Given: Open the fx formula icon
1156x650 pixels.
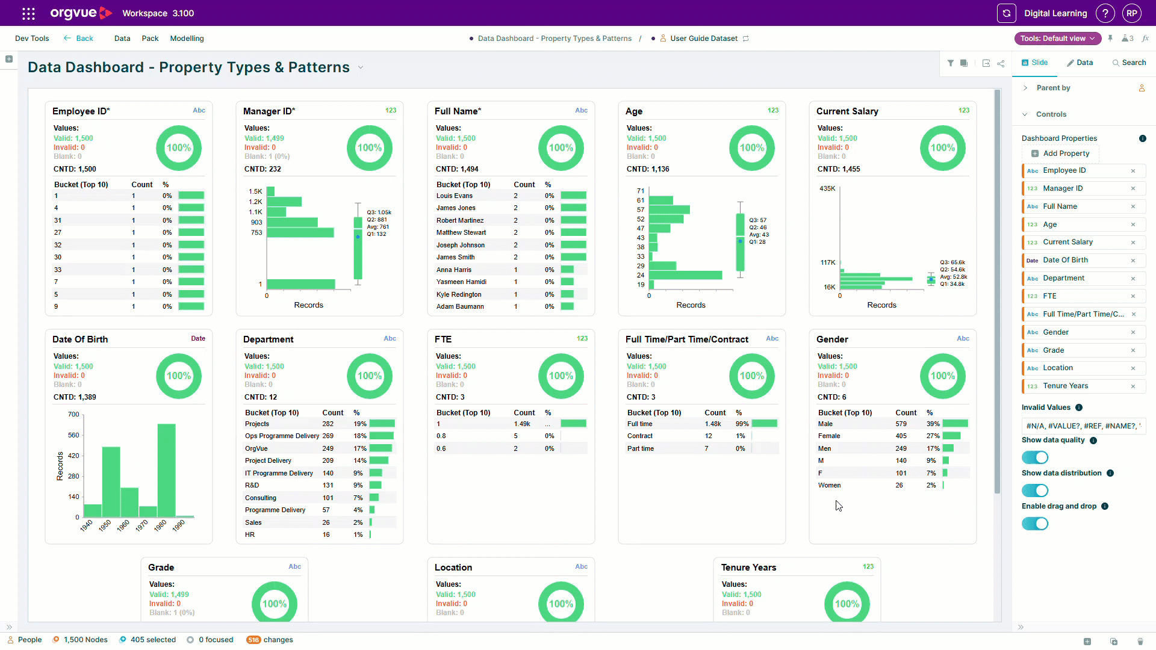Looking at the screenshot, I should [1145, 39].
